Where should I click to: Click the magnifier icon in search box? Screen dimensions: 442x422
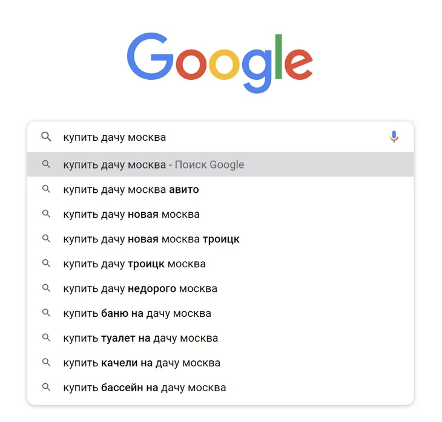(46, 137)
